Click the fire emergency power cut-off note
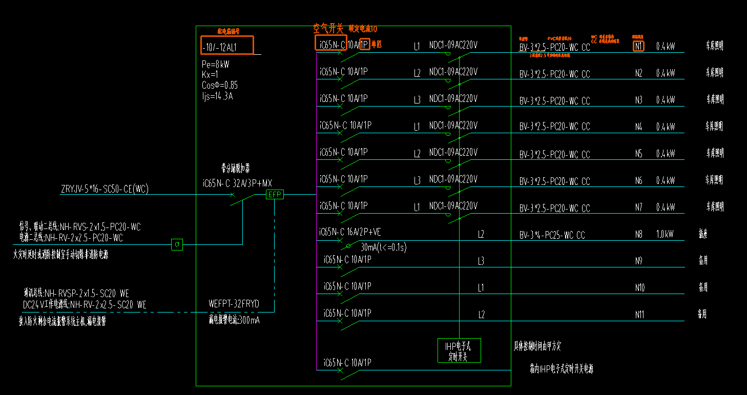The width and height of the screenshot is (747, 395). pyautogui.click(x=60, y=255)
